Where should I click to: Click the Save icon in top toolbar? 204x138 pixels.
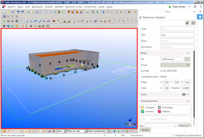point(13,12)
